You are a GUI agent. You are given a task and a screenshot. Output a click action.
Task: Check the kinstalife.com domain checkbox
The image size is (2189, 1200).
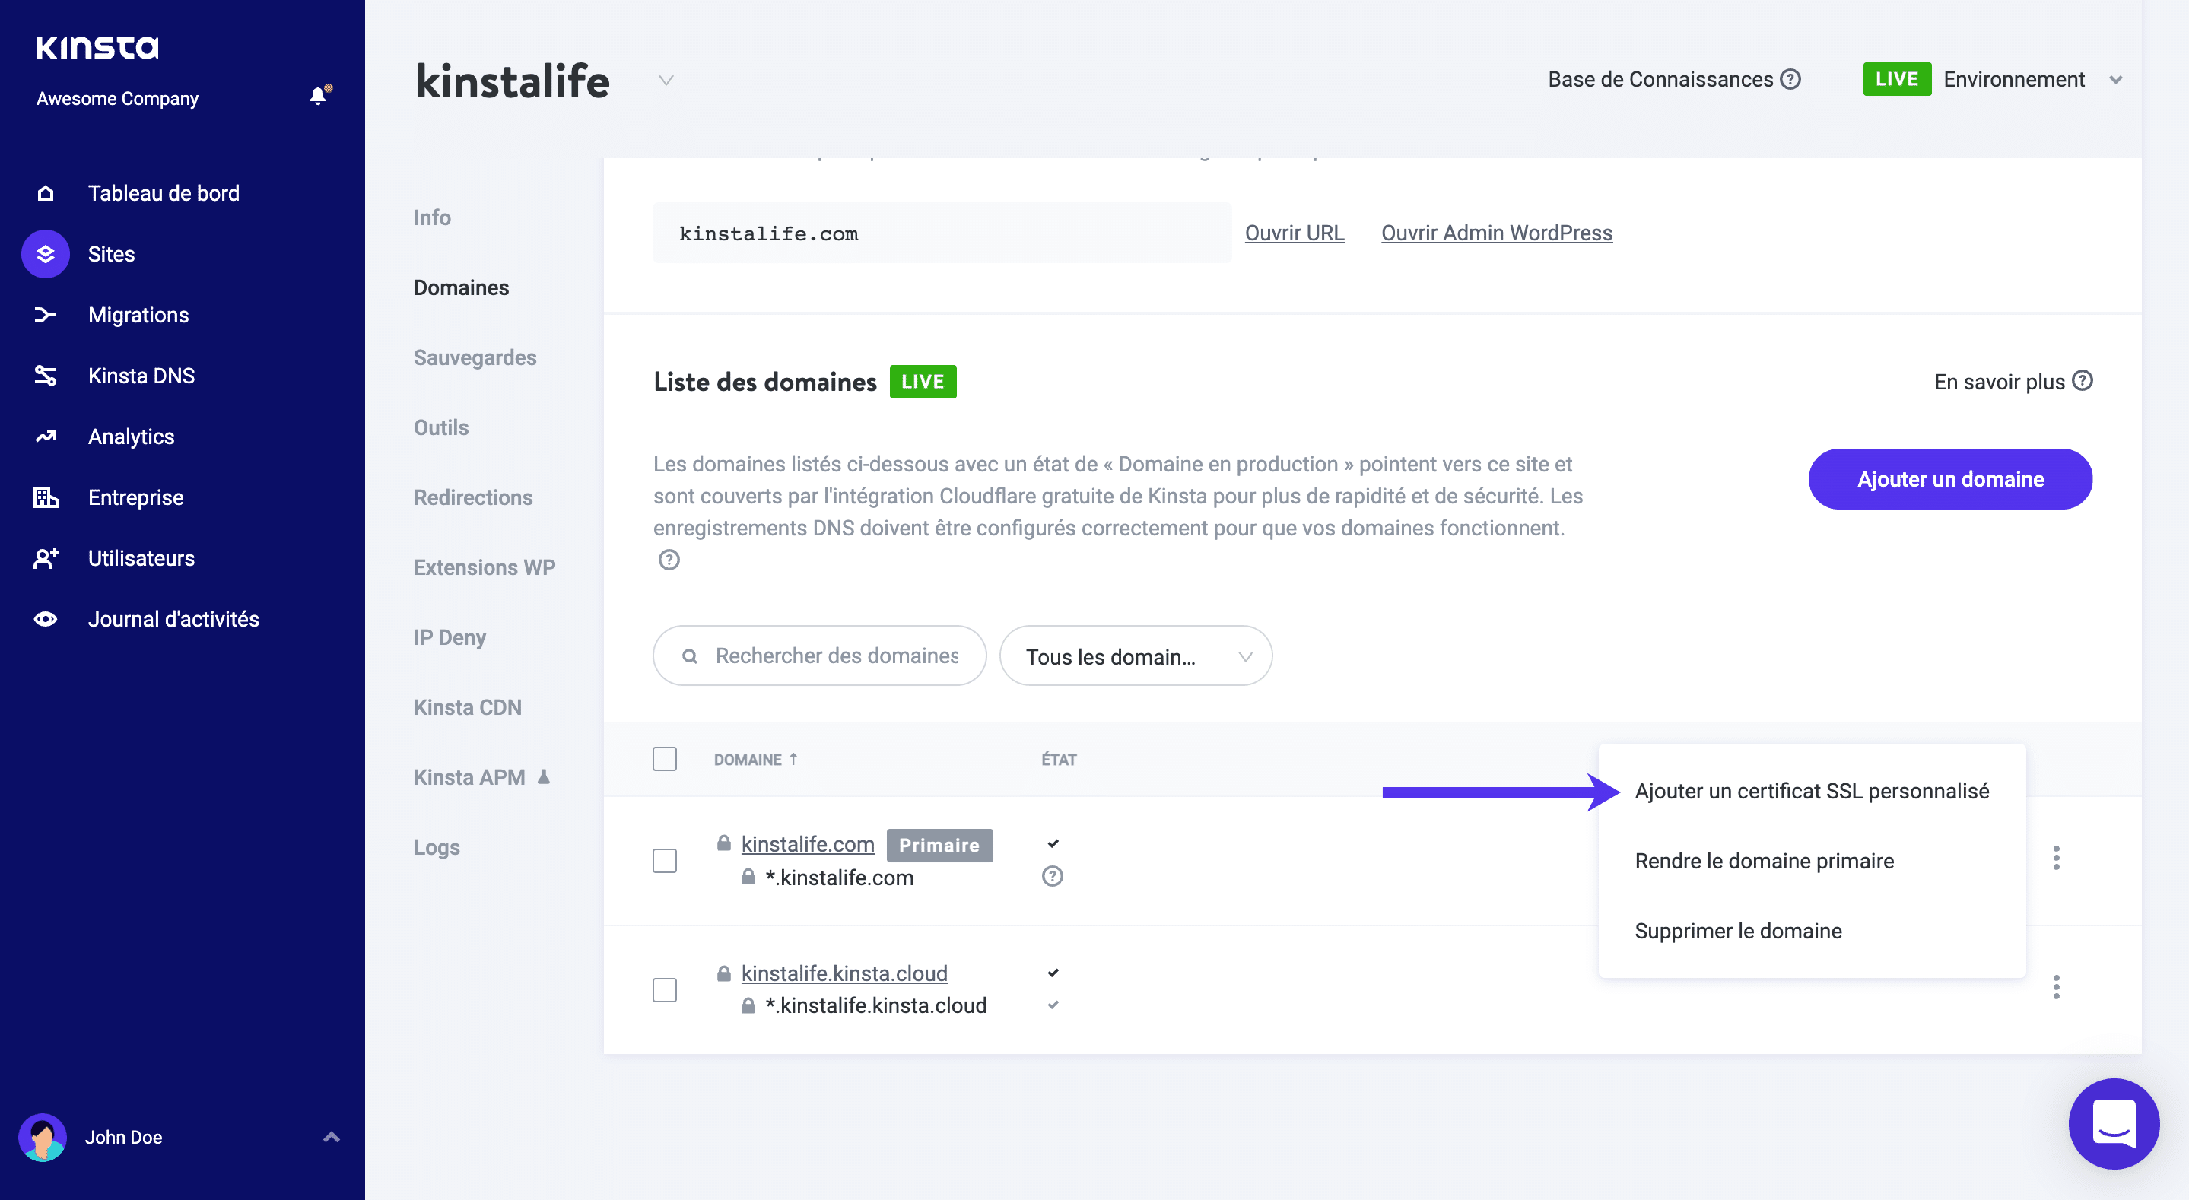click(x=665, y=860)
